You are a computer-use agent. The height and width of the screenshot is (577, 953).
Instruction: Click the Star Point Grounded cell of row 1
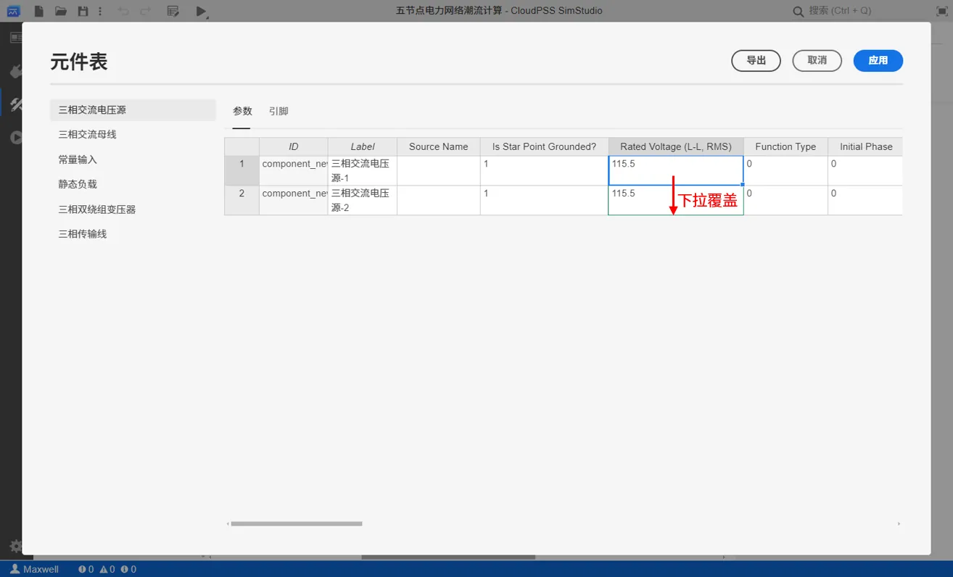point(544,171)
